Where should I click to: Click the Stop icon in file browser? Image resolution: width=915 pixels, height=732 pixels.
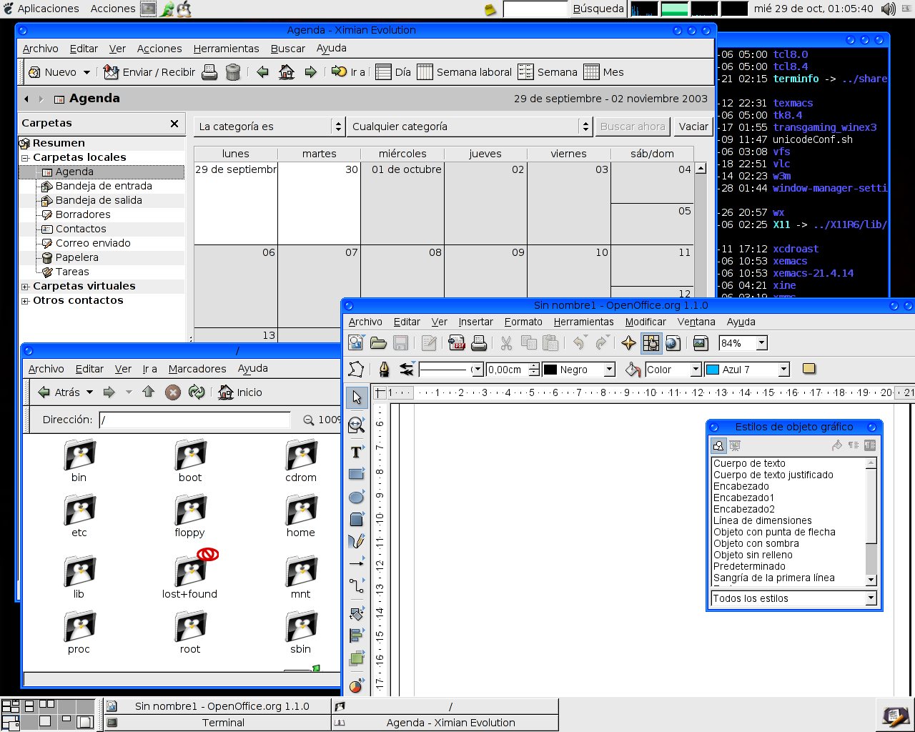[x=173, y=392]
